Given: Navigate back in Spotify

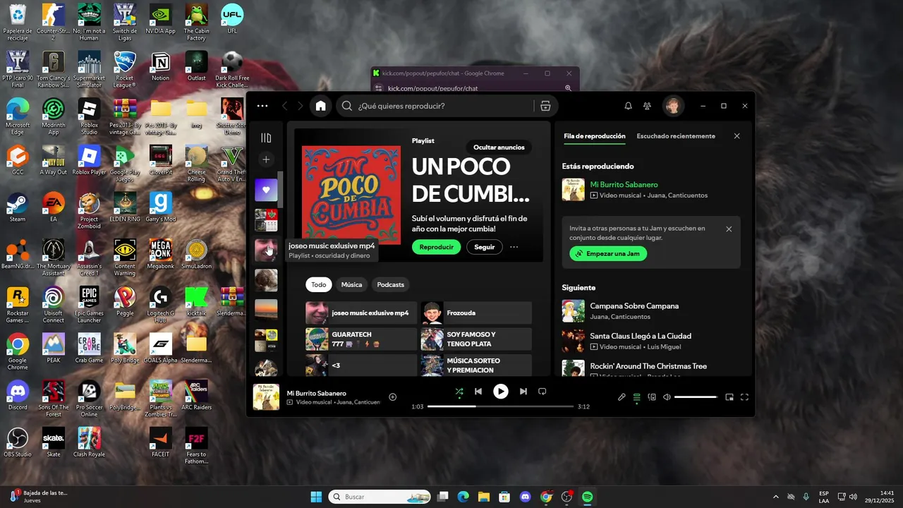Looking at the screenshot, I should [285, 106].
